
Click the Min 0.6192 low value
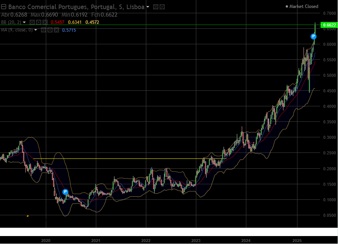74,15
